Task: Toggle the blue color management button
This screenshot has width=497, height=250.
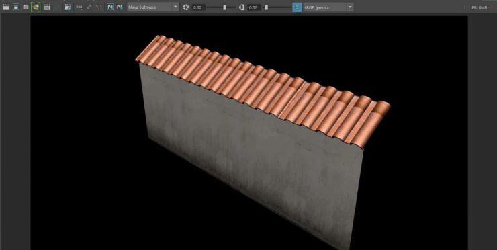Action: coord(297,7)
